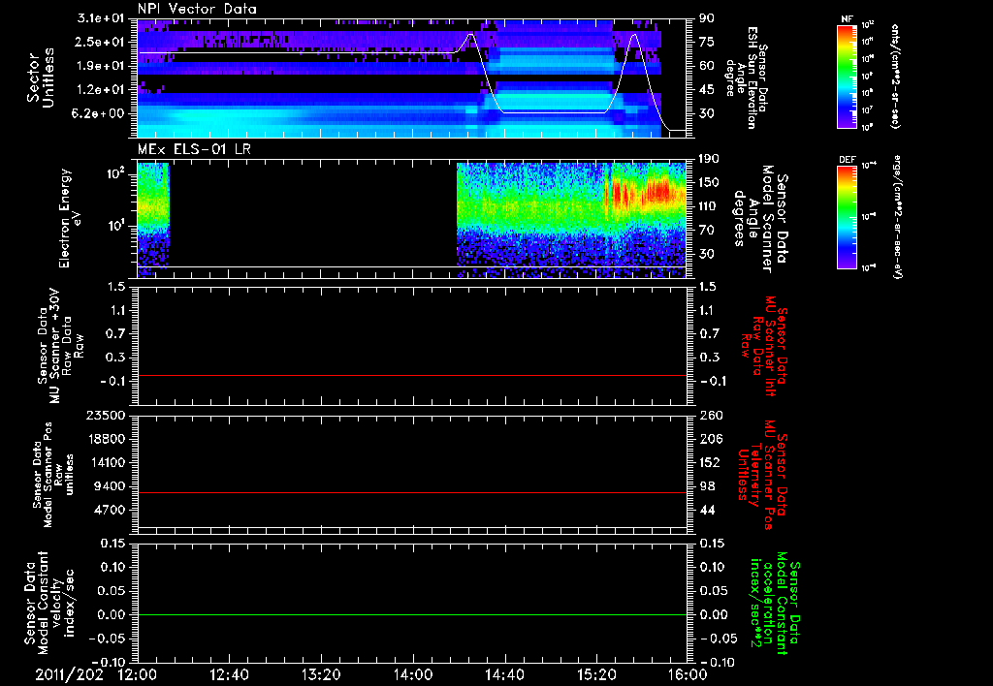The height and width of the screenshot is (686, 993).
Task: Click the 15:20 time axis label
Action: tap(596, 674)
